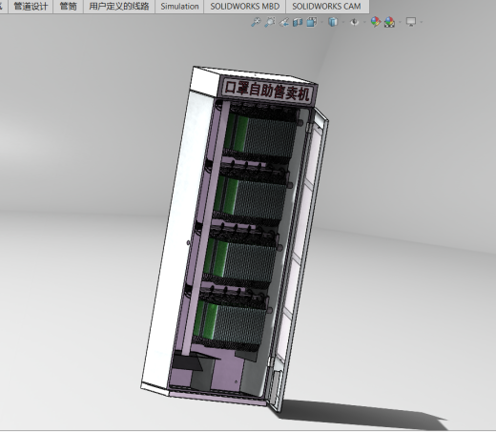Open the SOLIDWORKS CAM tab
Viewport: 496px width, 432px height.
(326, 7)
